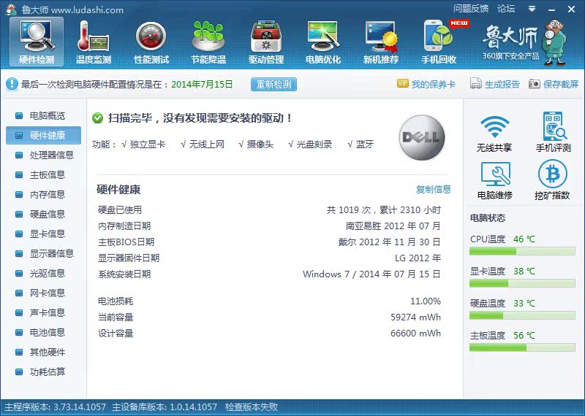
Task: Click the 设计容量 66600 mWh value
Action: tap(415, 334)
